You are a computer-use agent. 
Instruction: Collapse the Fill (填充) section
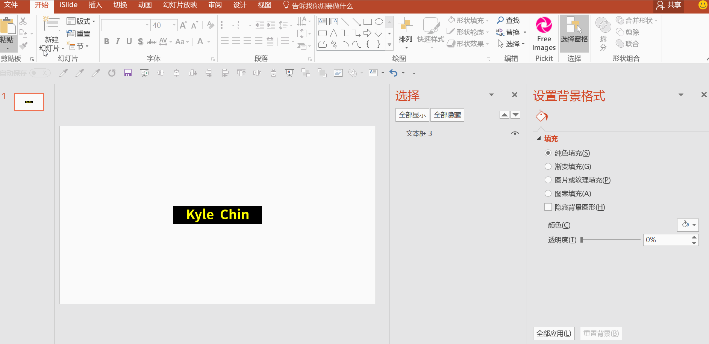[x=539, y=139]
